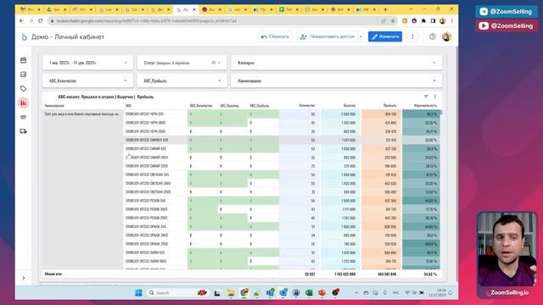
Task: Open the ABC_Прибыль filter dropdown
Action: (x=182, y=80)
